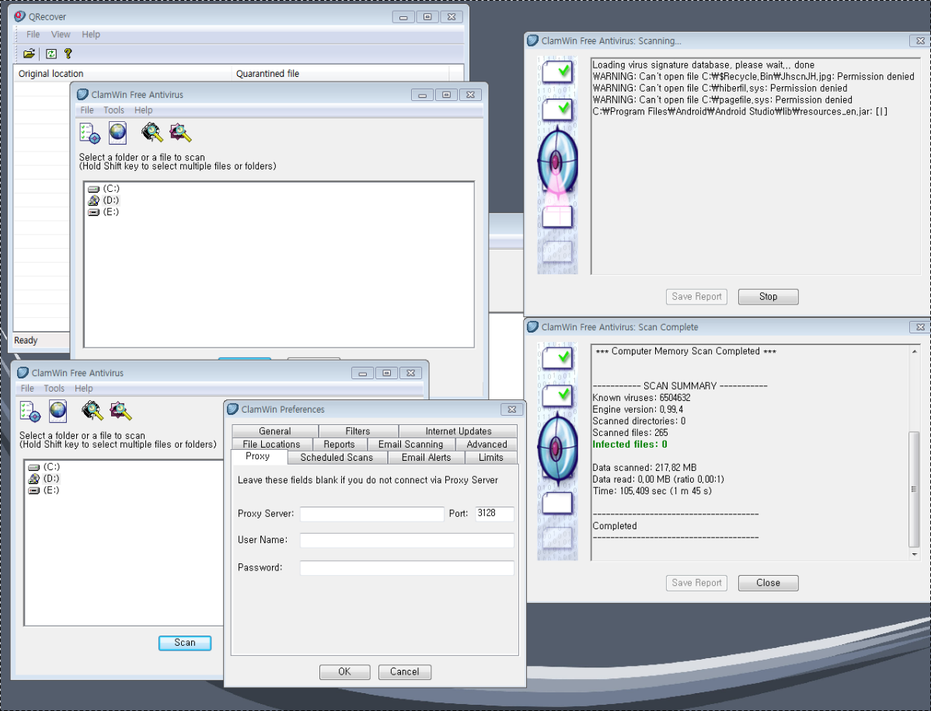Screen dimensions: 931x711
Task: Click the green refresh icon in QRecover
Action: point(51,54)
